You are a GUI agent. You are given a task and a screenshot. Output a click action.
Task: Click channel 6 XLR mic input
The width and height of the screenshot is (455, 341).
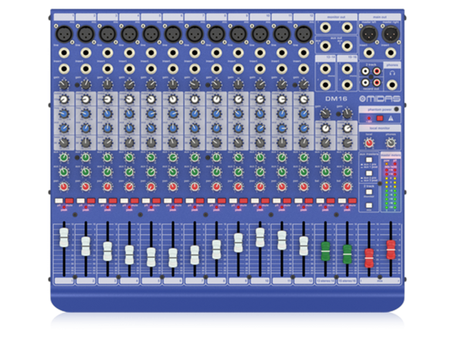point(173,34)
